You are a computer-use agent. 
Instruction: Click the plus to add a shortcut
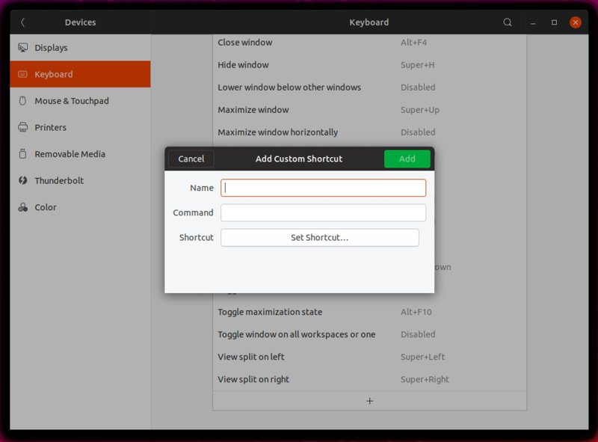[369, 401]
